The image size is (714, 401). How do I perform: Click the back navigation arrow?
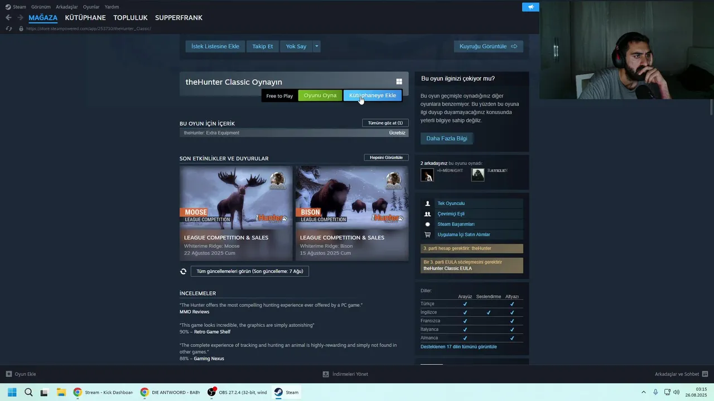(x=8, y=18)
